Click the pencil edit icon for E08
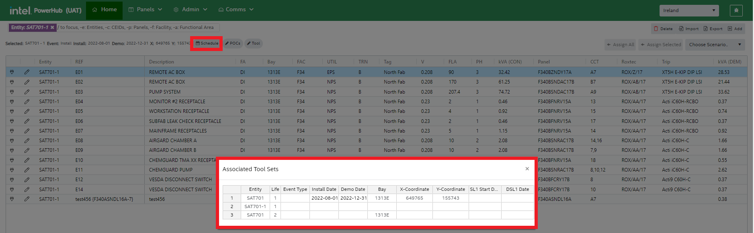This screenshot has height=233, width=754. [27, 141]
